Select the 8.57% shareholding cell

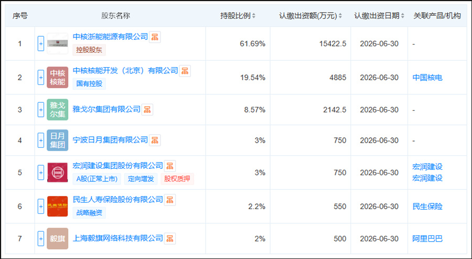pyautogui.click(x=255, y=110)
